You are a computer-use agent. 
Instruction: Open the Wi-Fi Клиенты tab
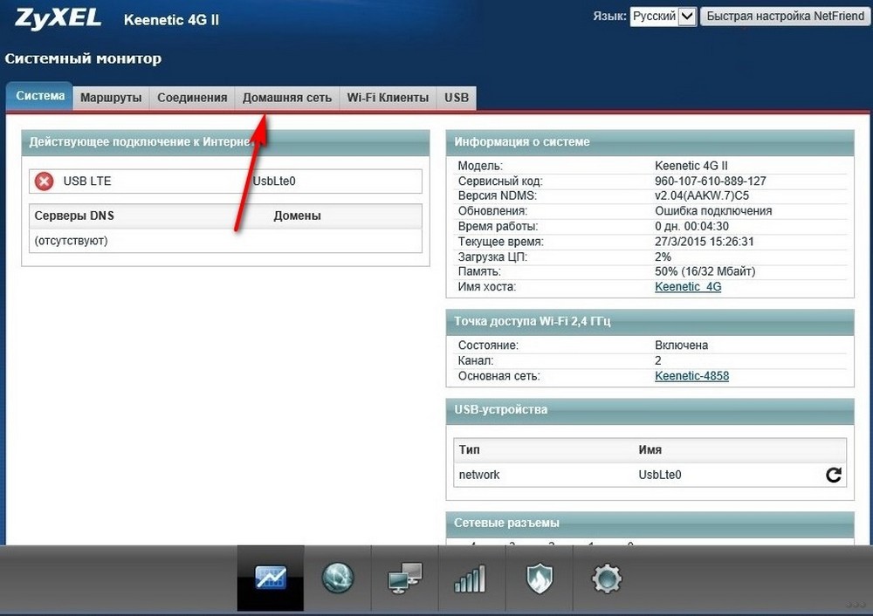[388, 98]
